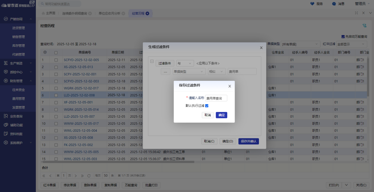
Task: Close the 经营历程 tab using its X icon
Action: click(147, 13)
